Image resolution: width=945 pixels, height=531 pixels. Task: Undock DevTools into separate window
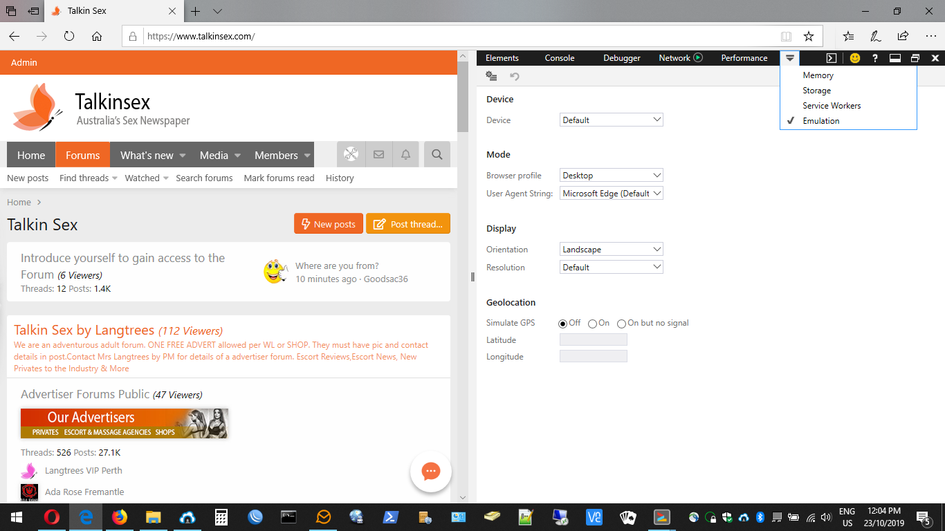(x=915, y=58)
